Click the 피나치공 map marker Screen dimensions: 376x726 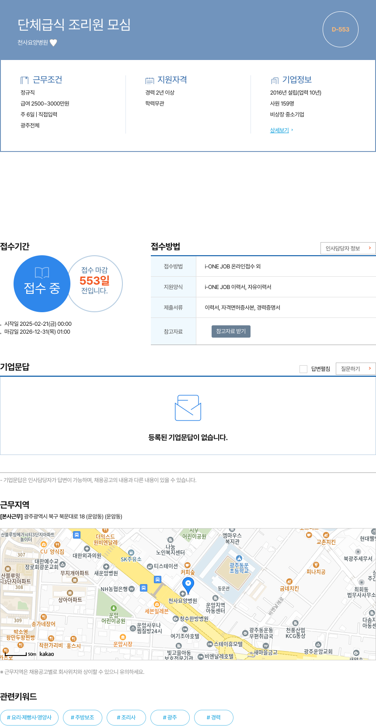click(316, 565)
